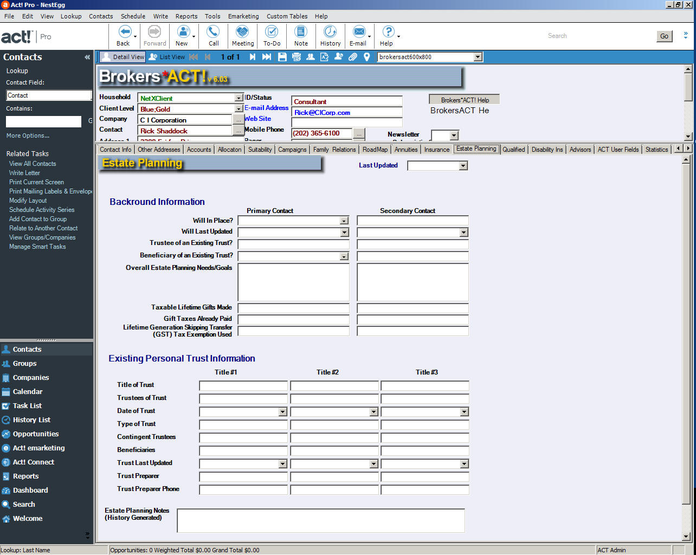Click the map location pin icon
The image size is (696, 555).
point(367,57)
